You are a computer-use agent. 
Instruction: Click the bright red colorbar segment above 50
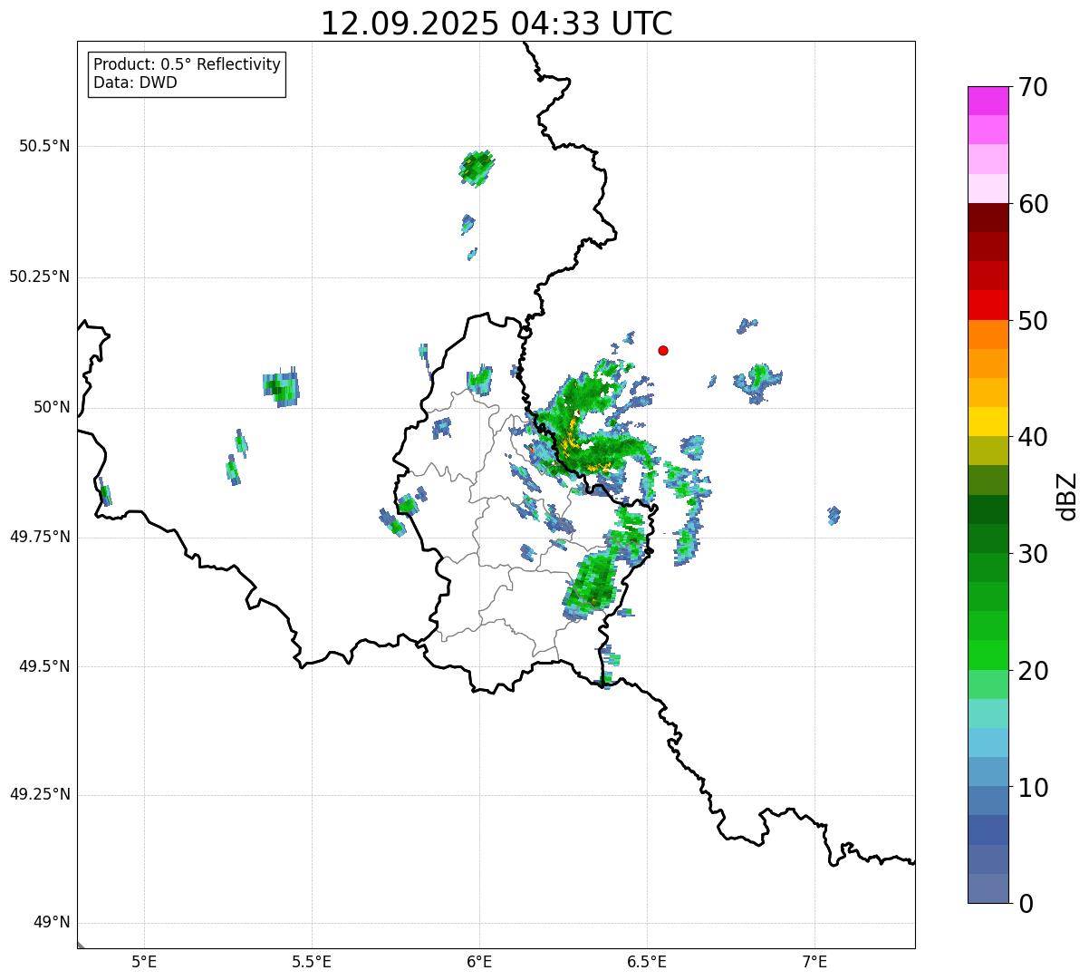988,305
